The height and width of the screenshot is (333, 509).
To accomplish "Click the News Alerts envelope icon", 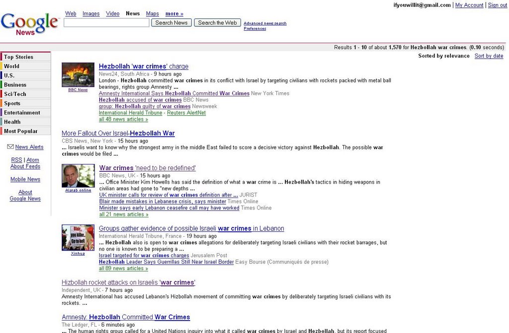I will click(10, 146).
